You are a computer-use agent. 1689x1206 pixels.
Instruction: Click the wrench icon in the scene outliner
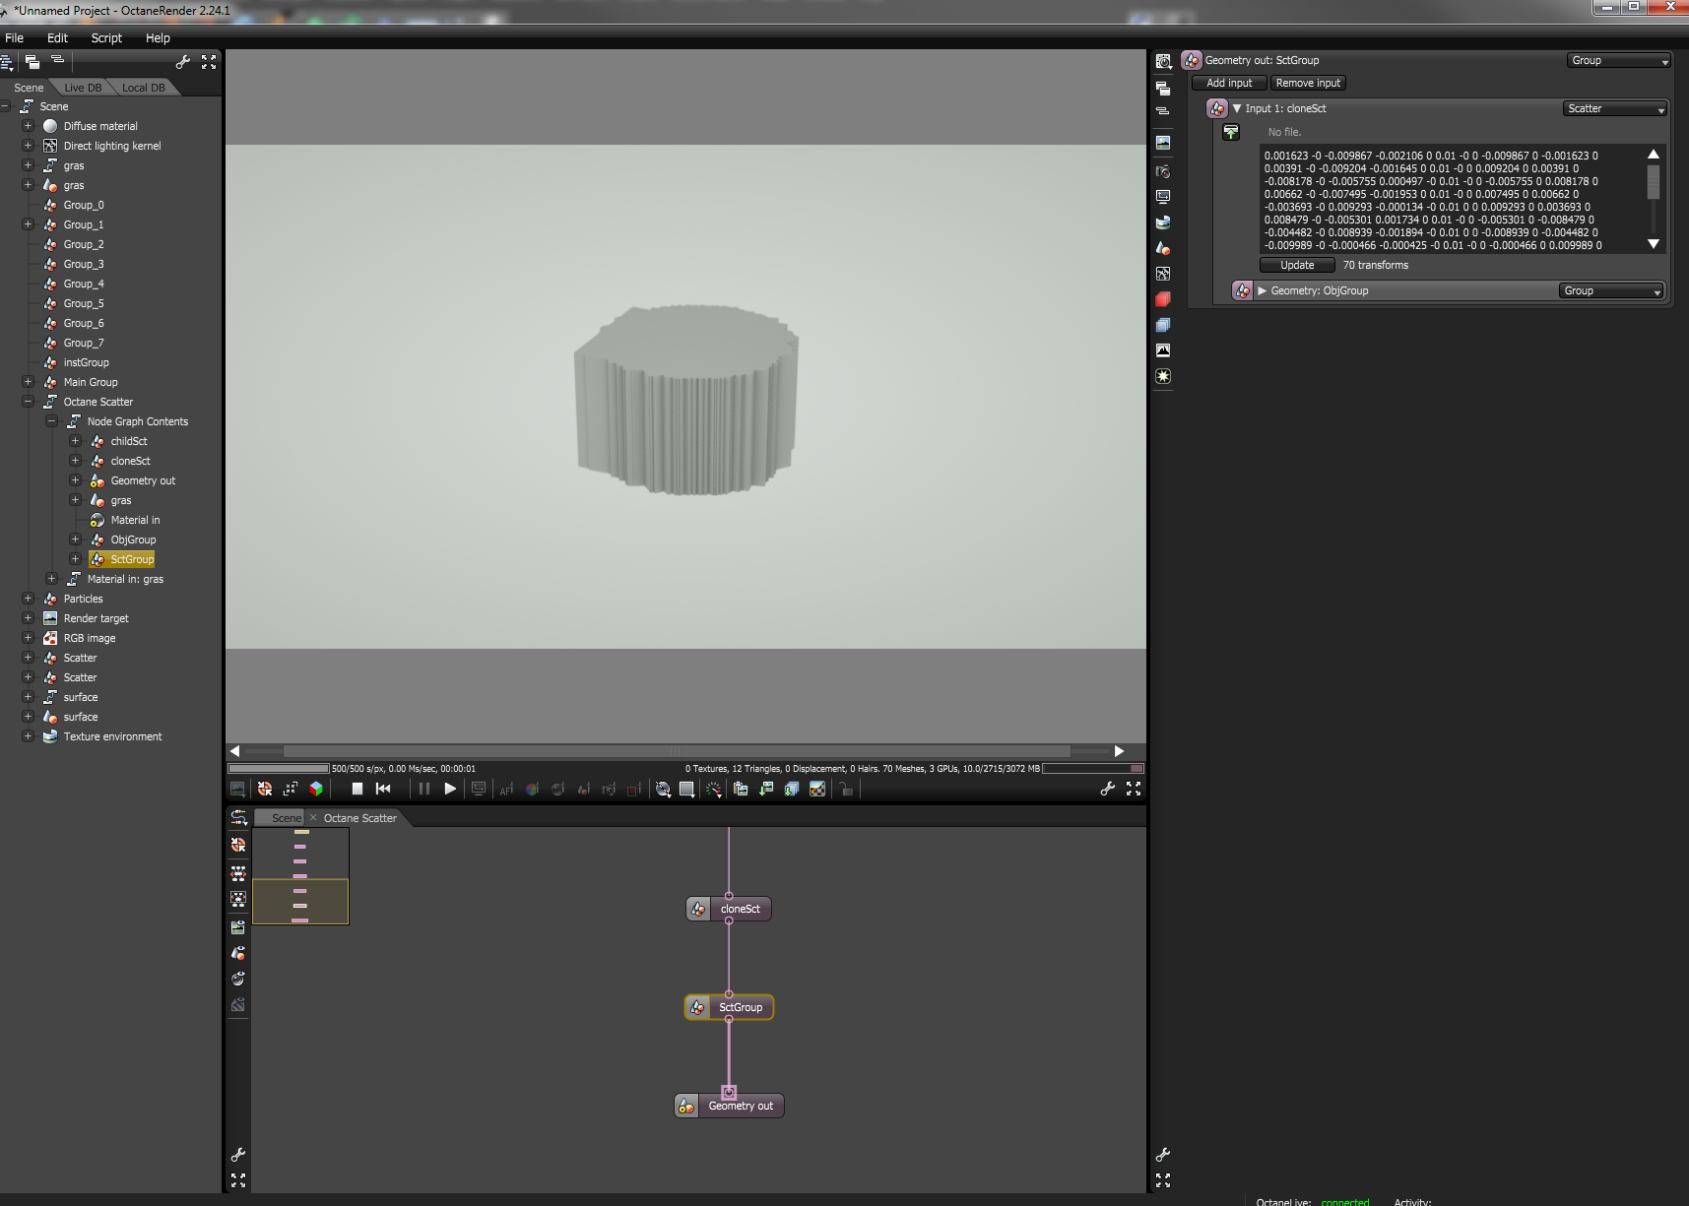183,62
